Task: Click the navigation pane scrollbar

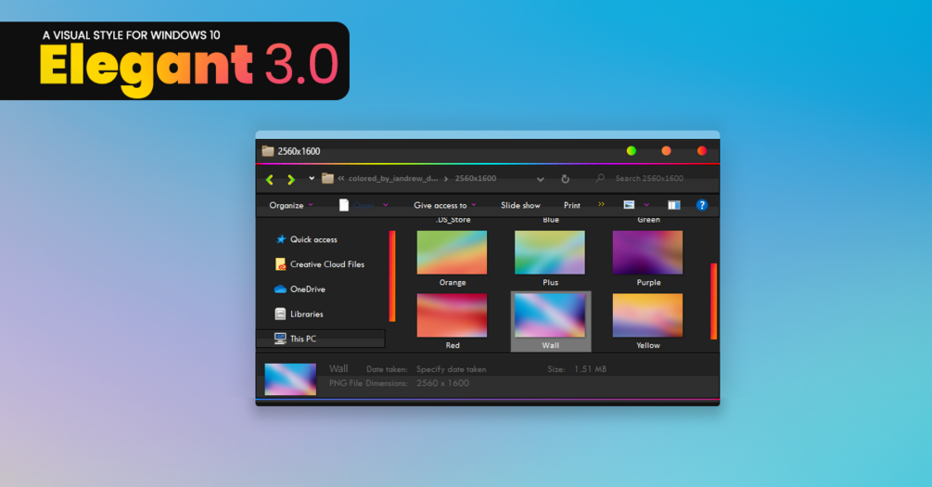Action: pyautogui.click(x=392, y=276)
